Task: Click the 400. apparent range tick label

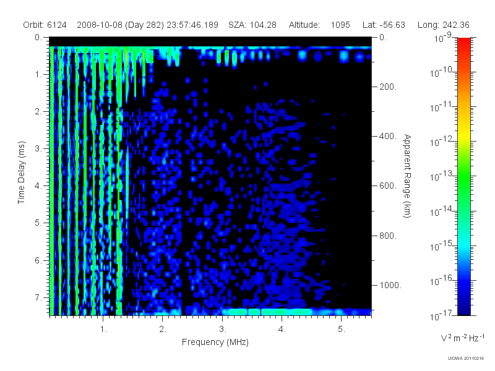Action: tap(388, 136)
